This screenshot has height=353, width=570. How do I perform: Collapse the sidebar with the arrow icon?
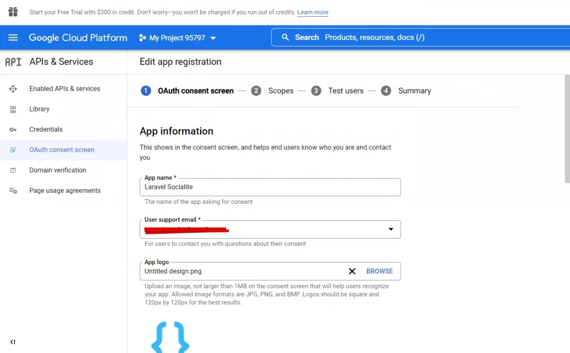click(x=13, y=342)
